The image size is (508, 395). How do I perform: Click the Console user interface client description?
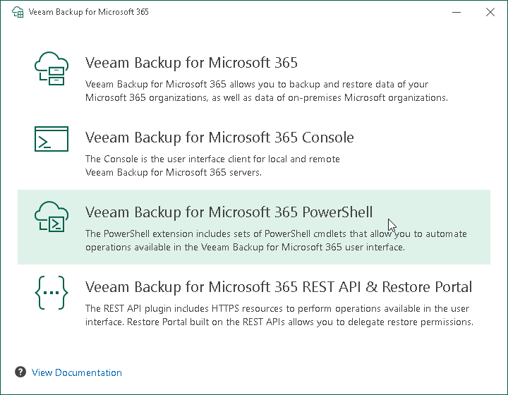212,166
